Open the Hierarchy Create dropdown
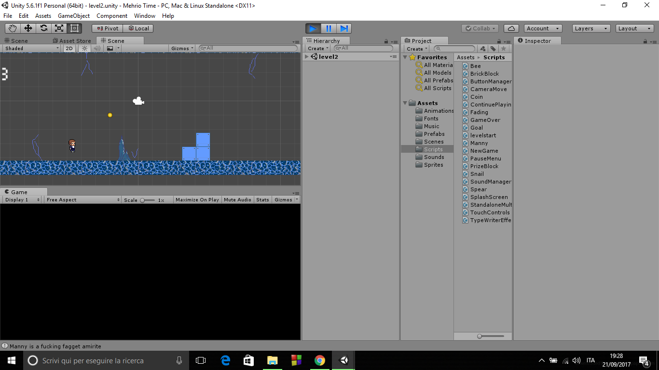The height and width of the screenshot is (370, 659). (x=318, y=48)
